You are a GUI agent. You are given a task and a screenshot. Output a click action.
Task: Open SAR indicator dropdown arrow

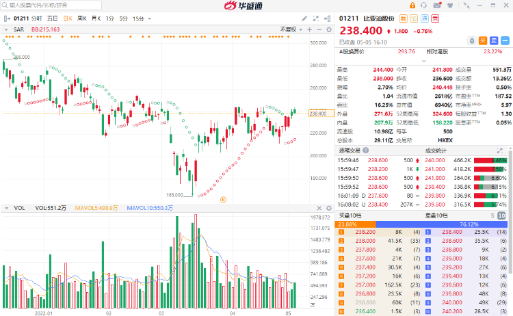(x=6, y=29)
